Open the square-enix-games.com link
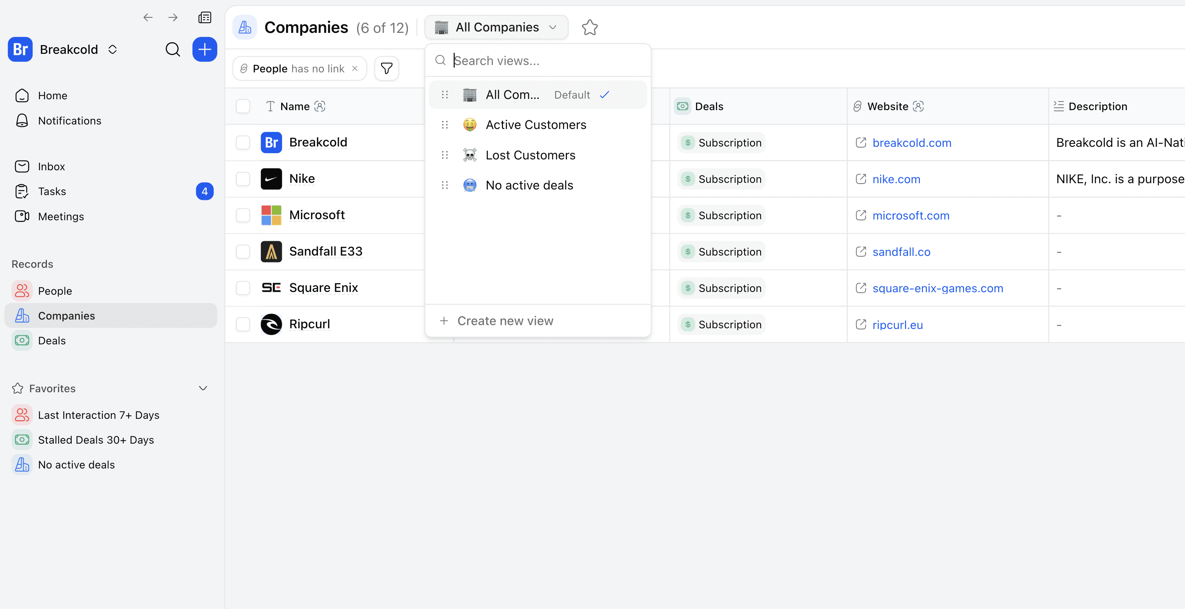This screenshot has height=609, width=1185. [937, 288]
